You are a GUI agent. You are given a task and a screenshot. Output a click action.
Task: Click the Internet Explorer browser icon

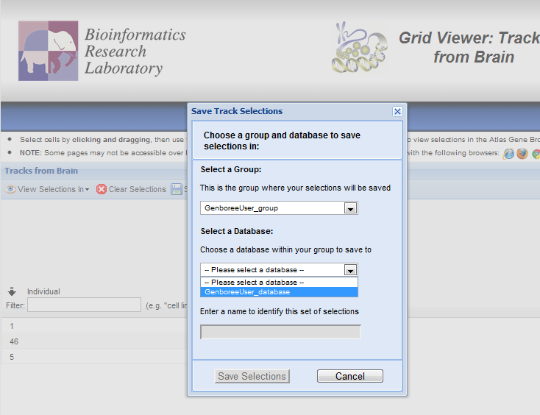tap(508, 154)
